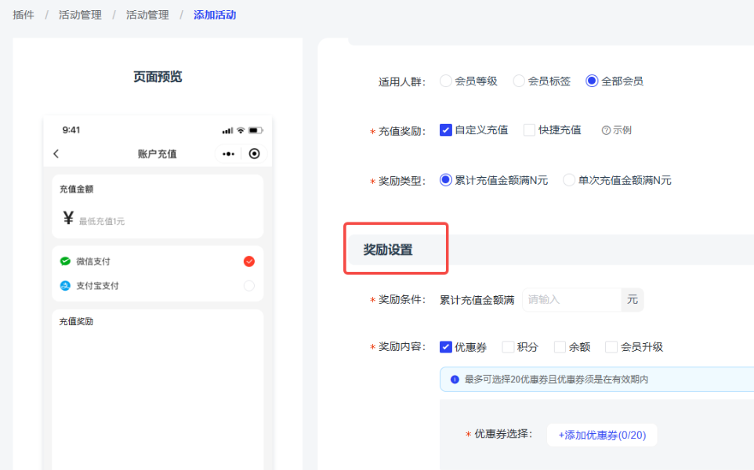754x470 pixels.
Task: Open the 插件 breadcrumb link
Action: [24, 15]
